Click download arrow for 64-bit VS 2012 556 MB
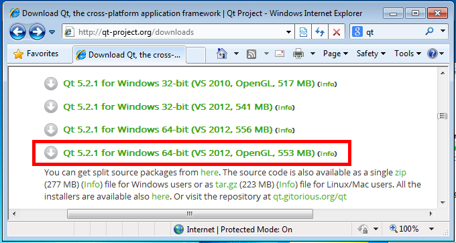 [x=51, y=130]
